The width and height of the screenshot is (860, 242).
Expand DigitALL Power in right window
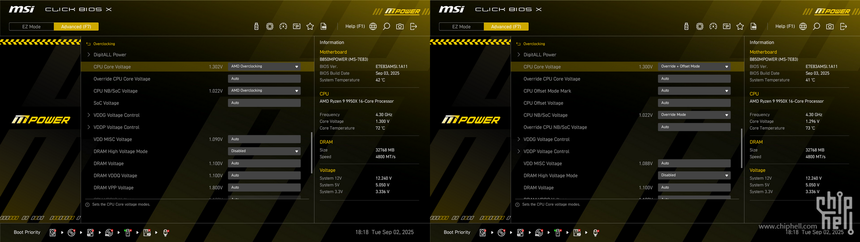pyautogui.click(x=537, y=55)
